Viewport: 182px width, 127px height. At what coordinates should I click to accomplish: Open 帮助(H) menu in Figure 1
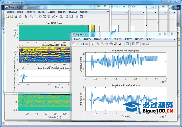click(x=84, y=12)
